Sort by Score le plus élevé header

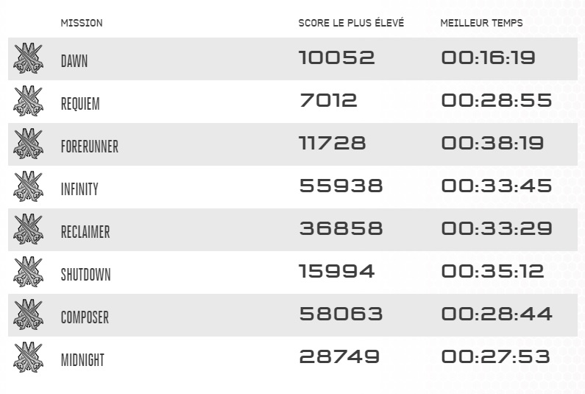pos(351,23)
